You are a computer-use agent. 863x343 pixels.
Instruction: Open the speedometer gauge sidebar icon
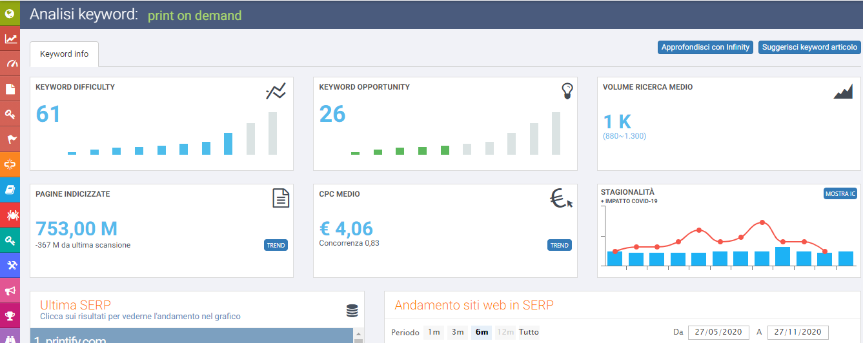pos(10,63)
